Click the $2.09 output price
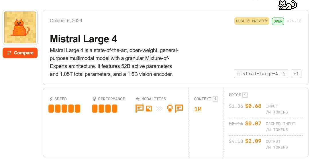Image resolution: width=310 pixels, height=160 pixels. [253, 141]
